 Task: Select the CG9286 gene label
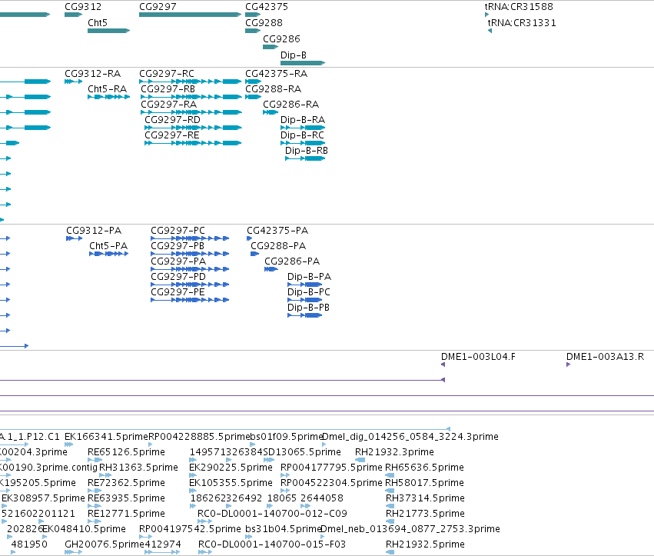tap(281, 38)
